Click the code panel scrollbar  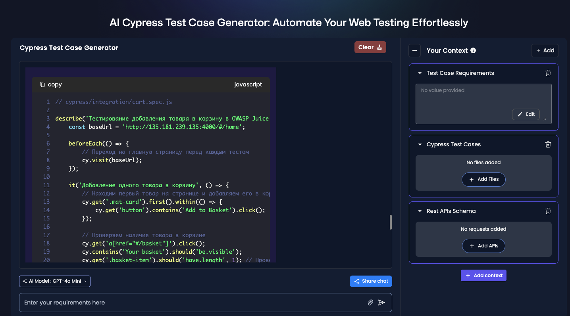391,222
